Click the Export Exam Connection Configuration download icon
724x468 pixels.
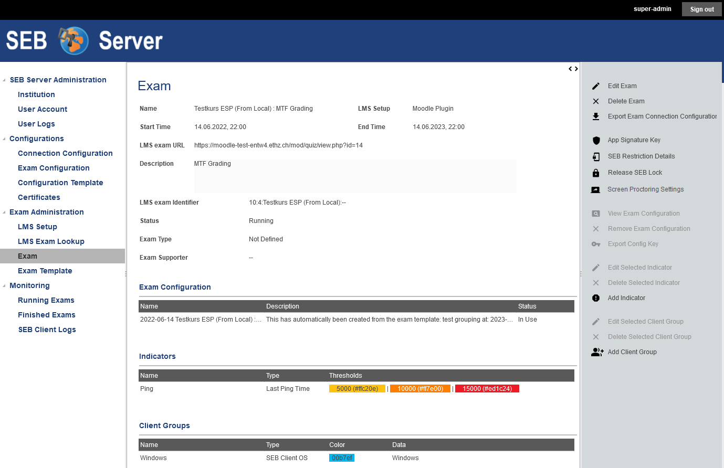596,116
